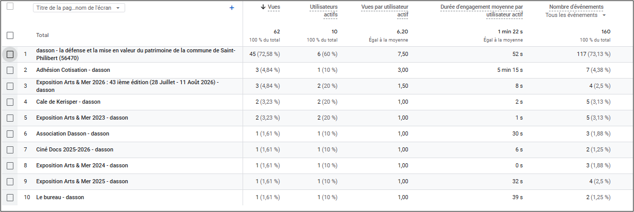Sort by Vues par utilisateur actif header
The height and width of the screenshot is (212, 634).
click(385, 10)
